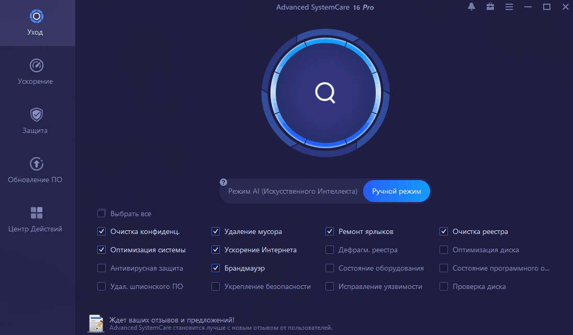Uncheck Брандмауэр checkbox
The height and width of the screenshot is (335, 573).
pos(216,268)
